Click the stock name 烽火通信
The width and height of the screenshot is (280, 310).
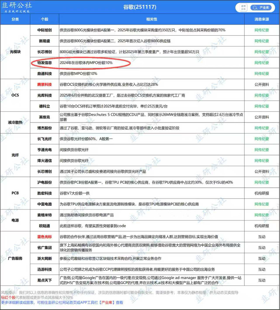point(45,160)
